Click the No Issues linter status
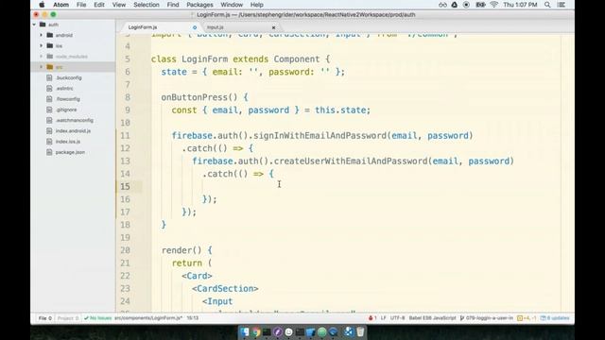Image resolution: width=605 pixels, height=340 pixels. pyautogui.click(x=98, y=318)
